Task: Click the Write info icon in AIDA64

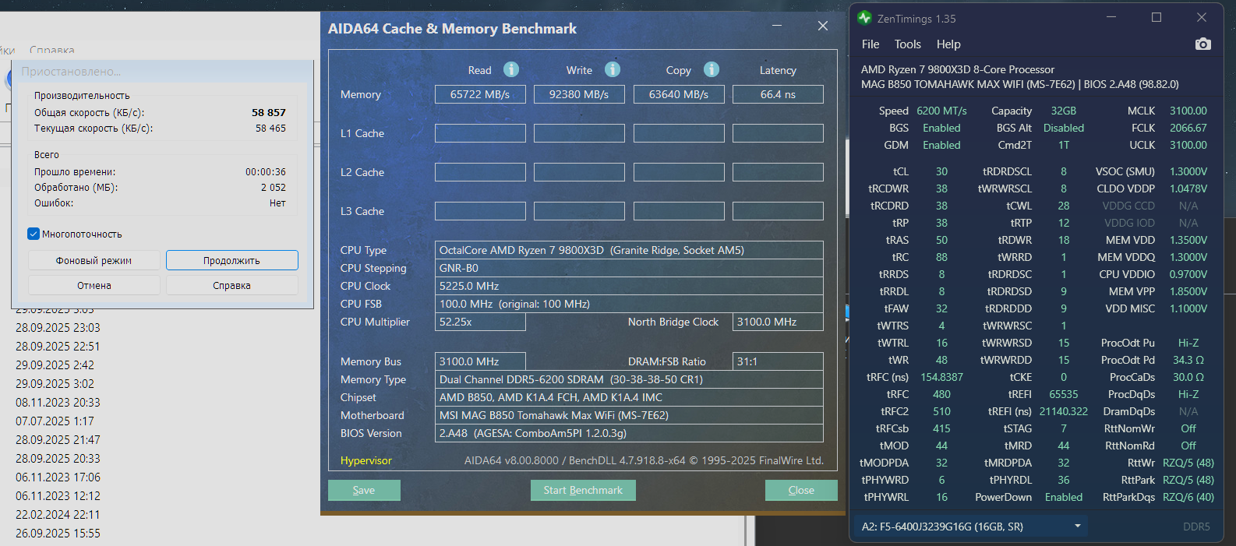Action: [613, 69]
